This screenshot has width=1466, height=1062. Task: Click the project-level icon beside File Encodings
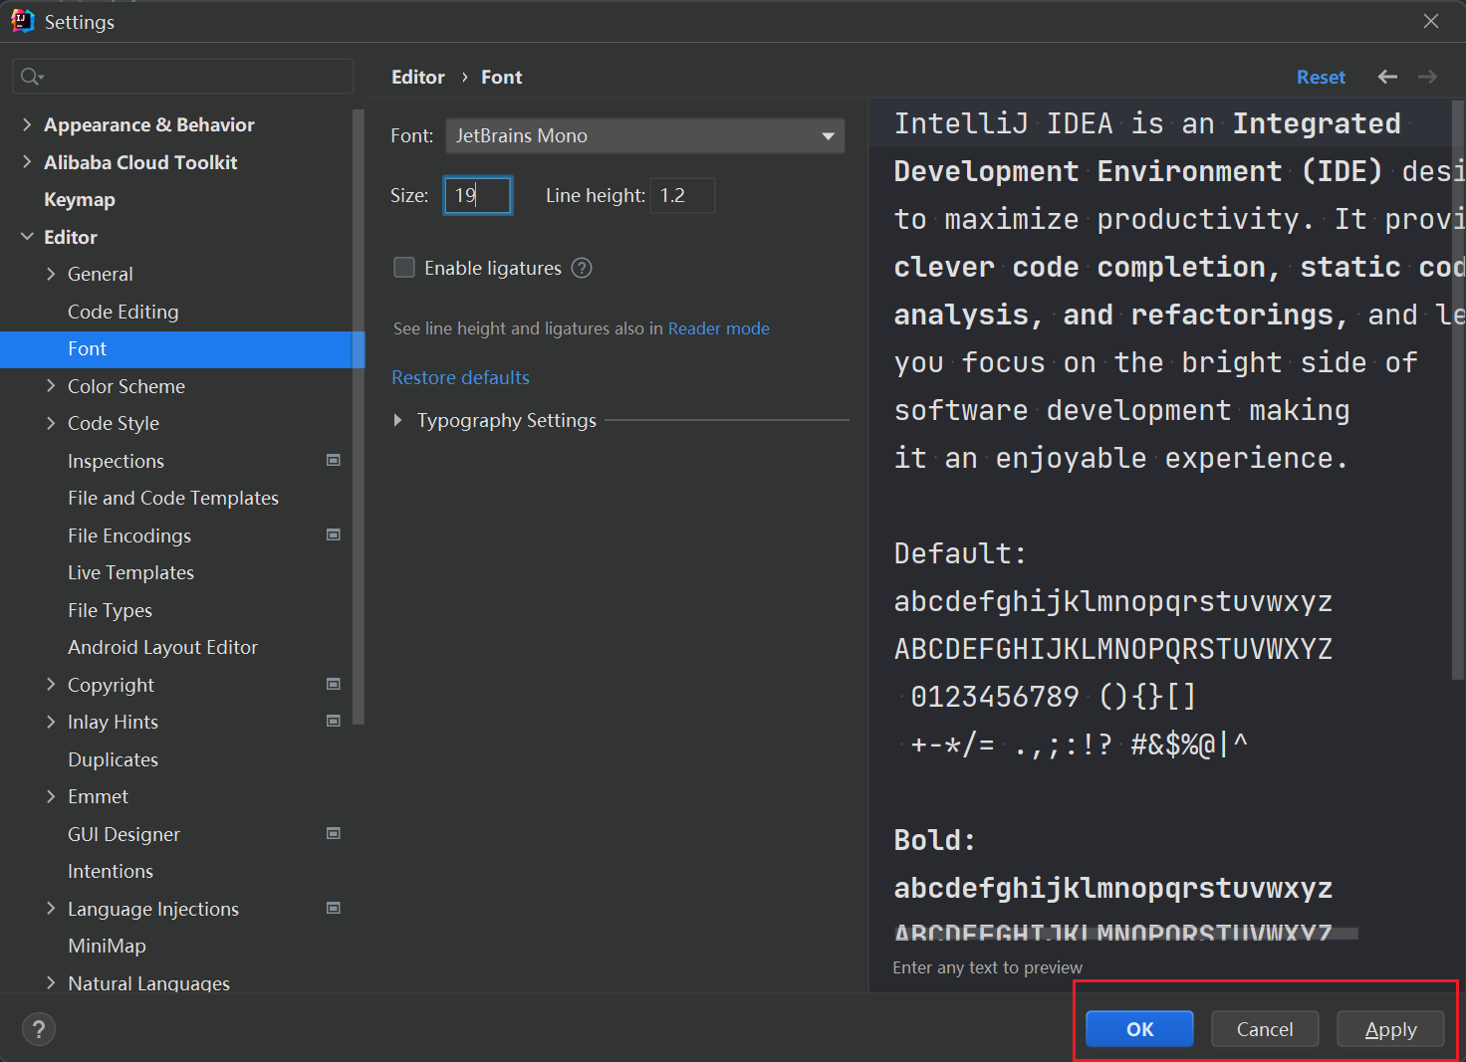tap(334, 534)
